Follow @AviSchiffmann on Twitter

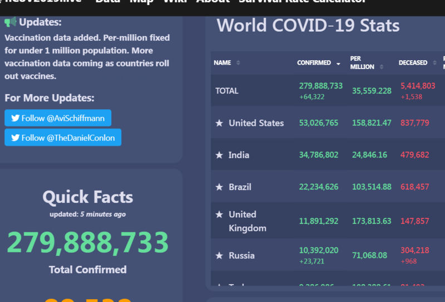58,118
